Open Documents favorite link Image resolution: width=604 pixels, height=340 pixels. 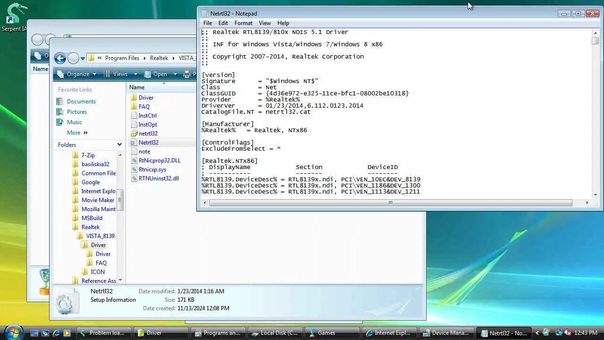tap(81, 102)
